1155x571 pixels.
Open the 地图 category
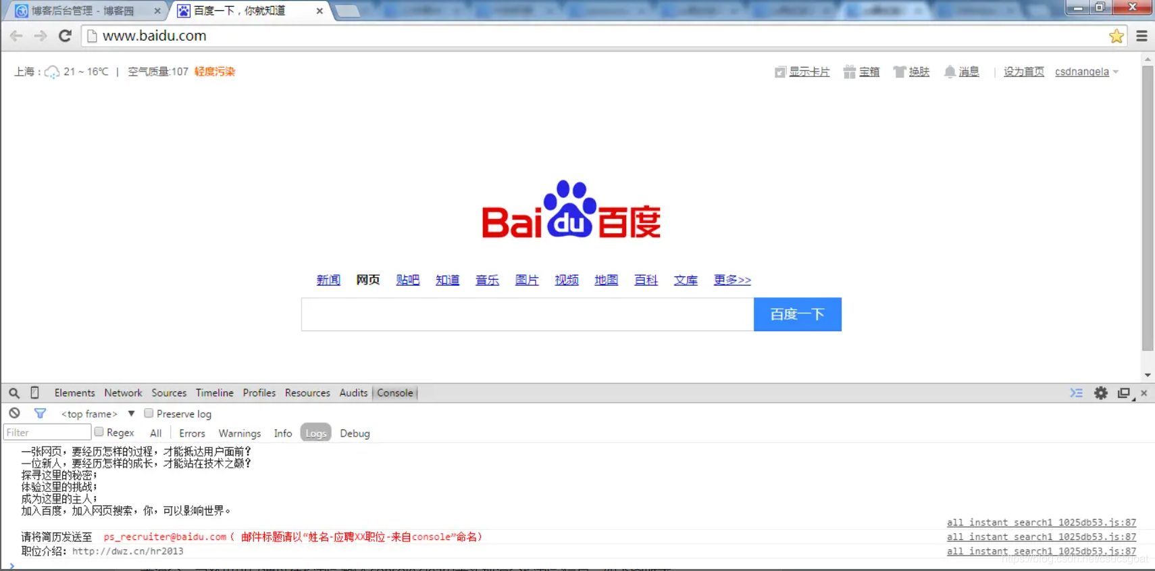click(607, 280)
